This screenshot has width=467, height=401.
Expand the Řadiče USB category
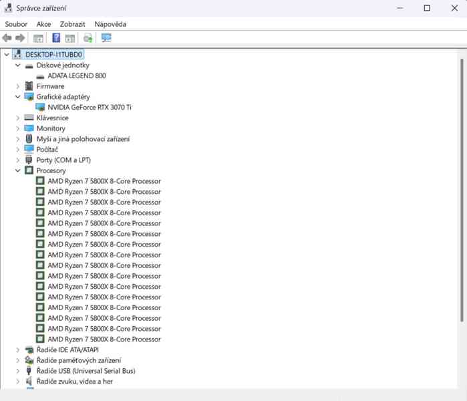click(x=18, y=371)
